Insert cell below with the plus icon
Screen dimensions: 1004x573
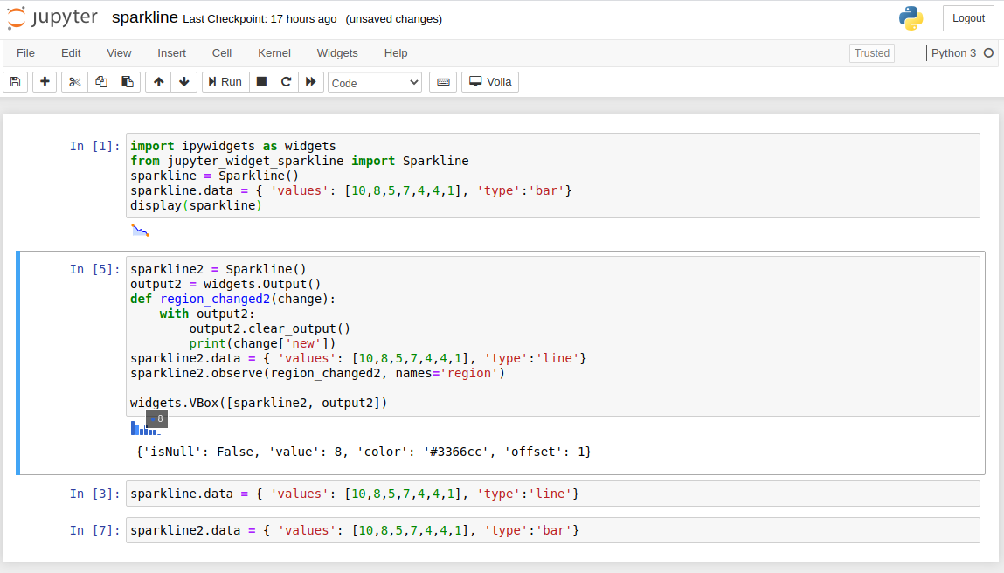coord(45,82)
